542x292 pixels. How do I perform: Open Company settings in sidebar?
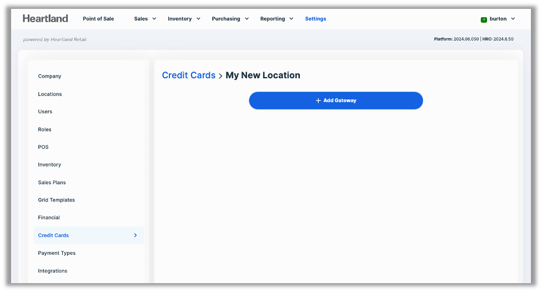(x=49, y=76)
